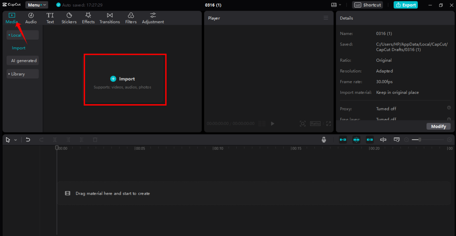Open the Media tab
This screenshot has width=456, height=236.
(x=12, y=18)
